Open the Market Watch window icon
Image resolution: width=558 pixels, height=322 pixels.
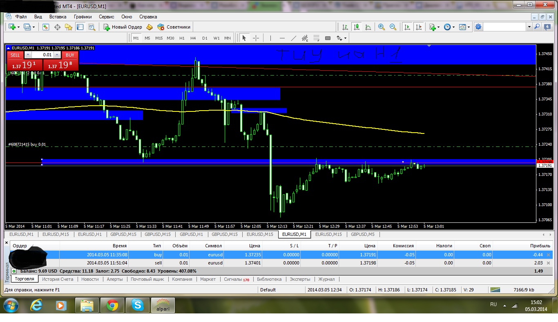[x=46, y=27]
